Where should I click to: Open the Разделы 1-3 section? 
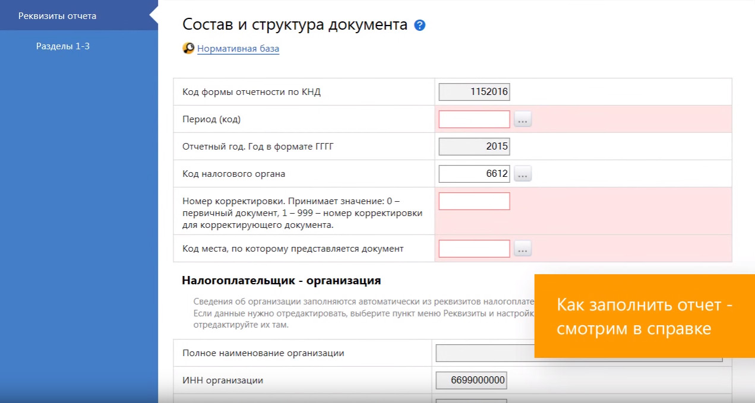coord(63,46)
